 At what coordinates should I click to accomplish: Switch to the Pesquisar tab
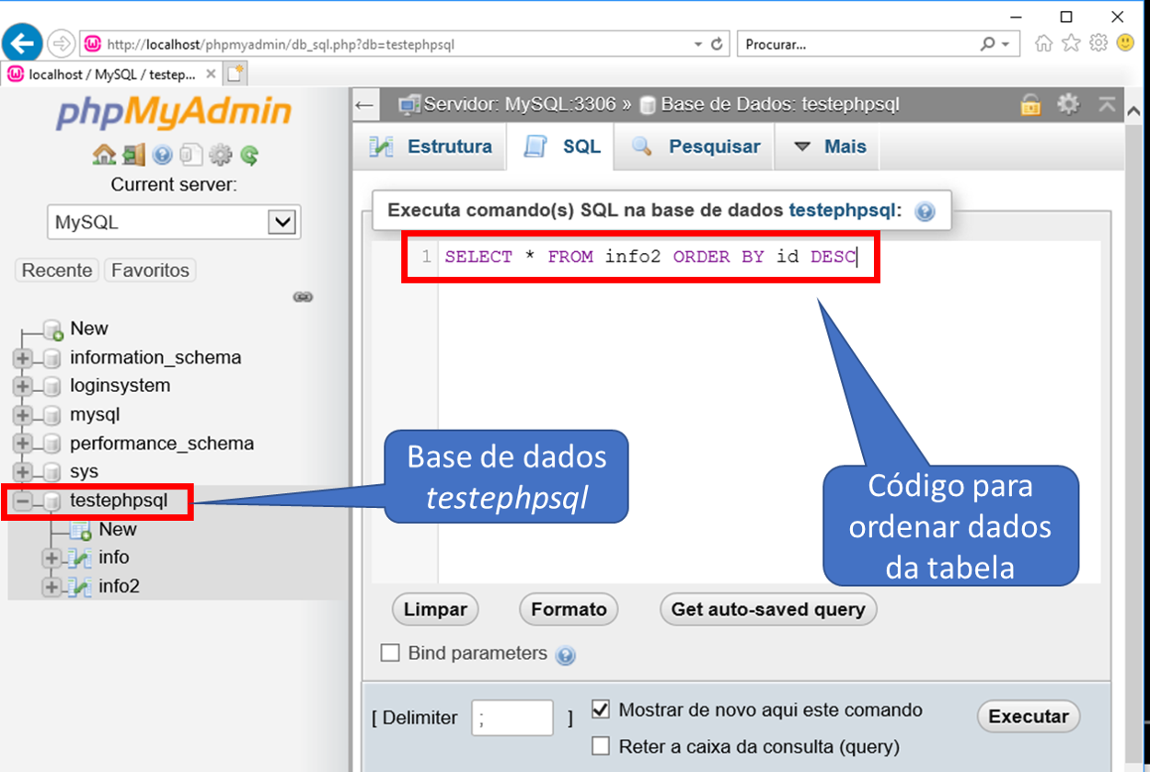tap(696, 147)
